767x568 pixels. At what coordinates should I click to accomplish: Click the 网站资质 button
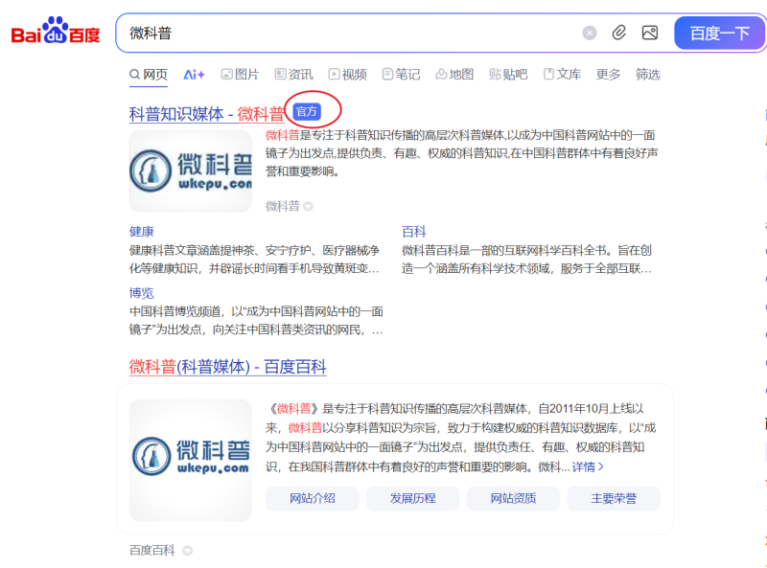click(x=513, y=498)
